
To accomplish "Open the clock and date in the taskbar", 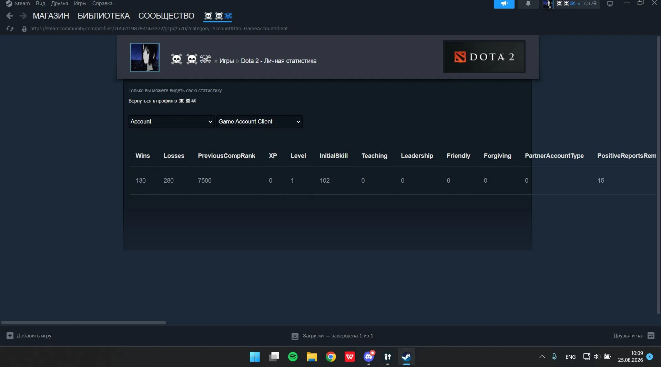I will point(630,357).
